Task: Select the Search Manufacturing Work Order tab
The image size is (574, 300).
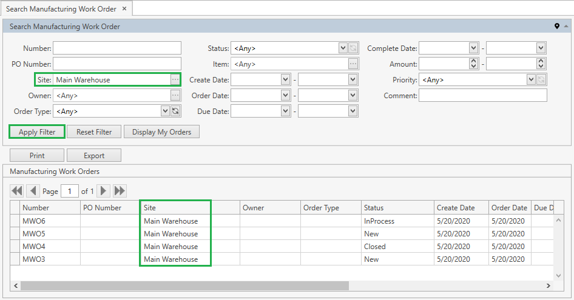Action: [61, 8]
